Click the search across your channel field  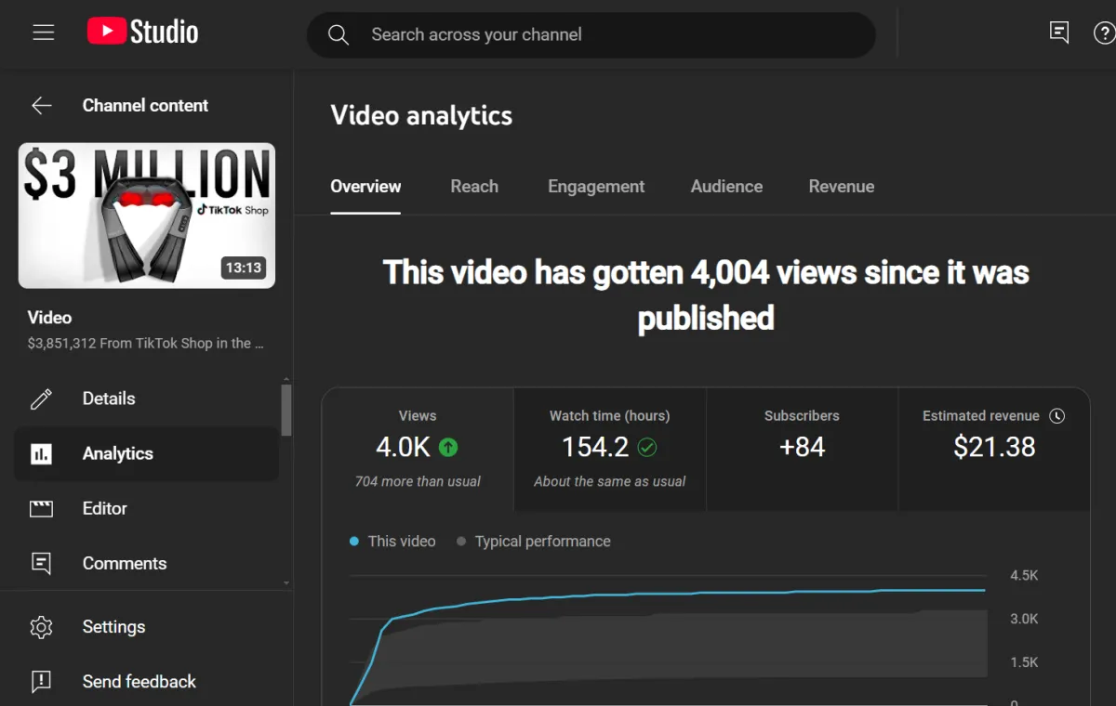coord(591,35)
